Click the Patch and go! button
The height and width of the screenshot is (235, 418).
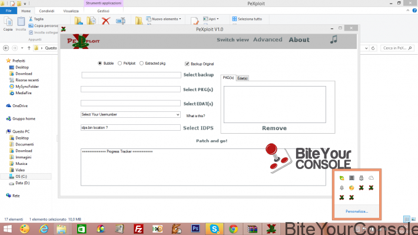[212, 141]
